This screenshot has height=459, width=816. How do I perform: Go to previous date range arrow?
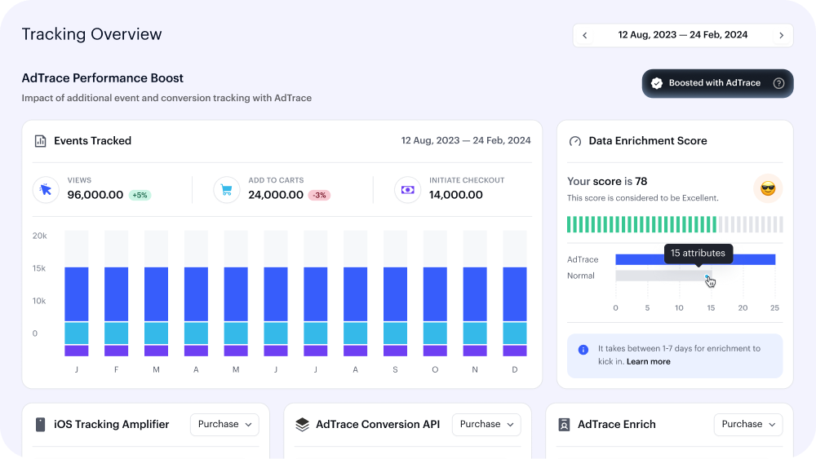[584, 35]
